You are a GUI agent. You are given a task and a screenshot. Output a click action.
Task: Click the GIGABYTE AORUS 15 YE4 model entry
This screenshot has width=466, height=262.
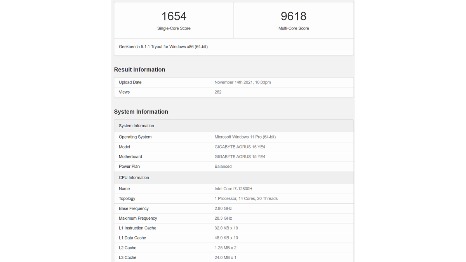click(240, 147)
